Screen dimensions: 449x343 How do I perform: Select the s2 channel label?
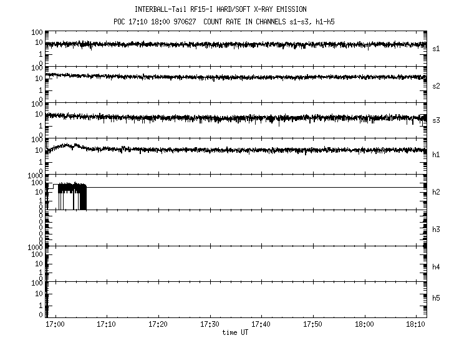436,85
